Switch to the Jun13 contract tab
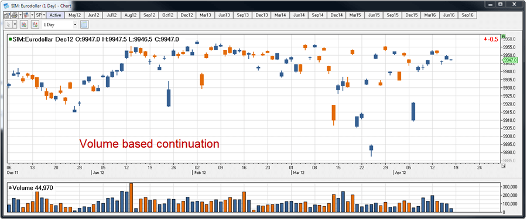Viewport: 527px width, 222px height. pyautogui.click(x=224, y=15)
